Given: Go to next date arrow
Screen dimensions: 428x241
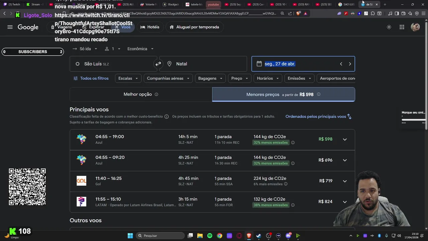Looking at the screenshot, I should 350,64.
